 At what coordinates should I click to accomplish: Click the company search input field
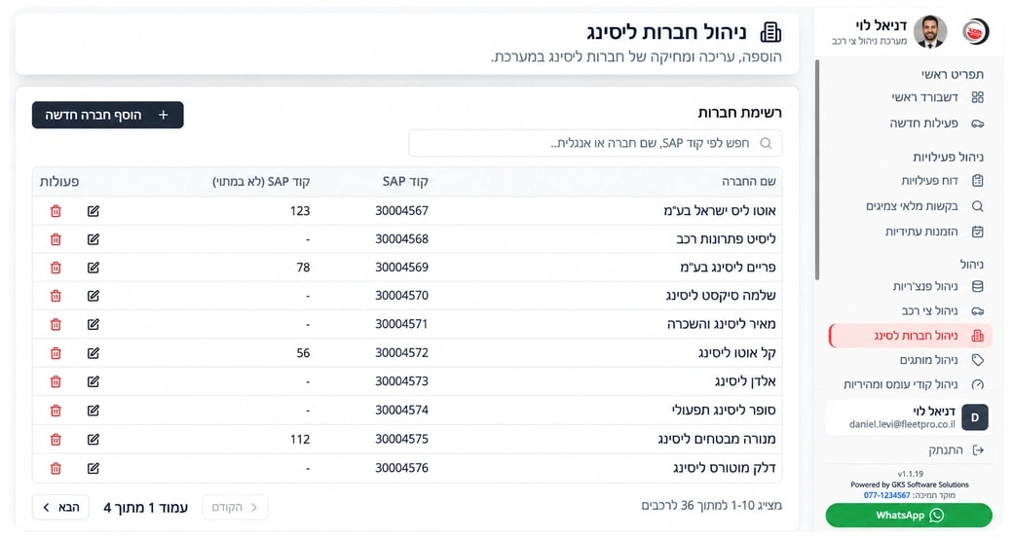point(595,143)
